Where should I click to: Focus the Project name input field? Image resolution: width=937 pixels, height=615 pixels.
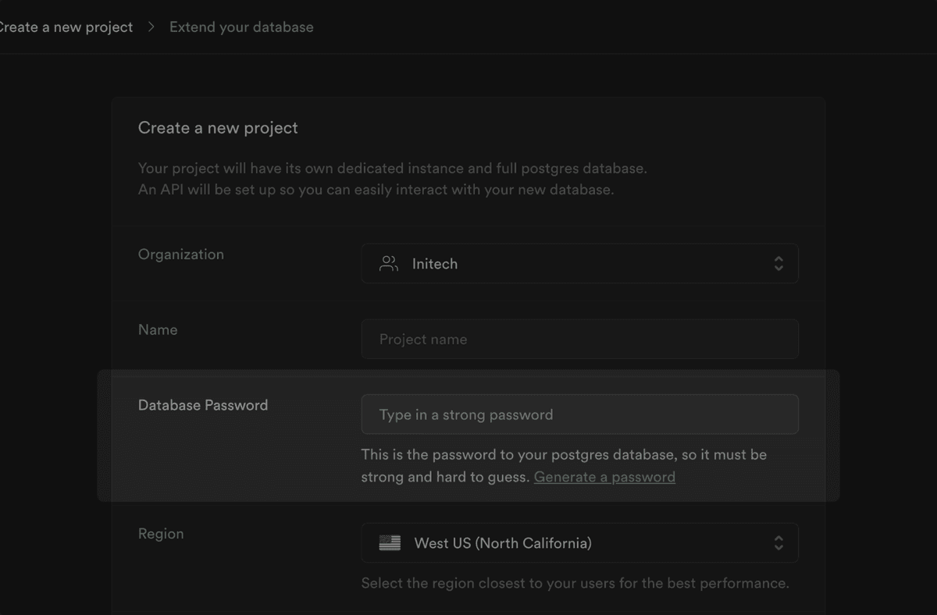pyautogui.click(x=579, y=339)
